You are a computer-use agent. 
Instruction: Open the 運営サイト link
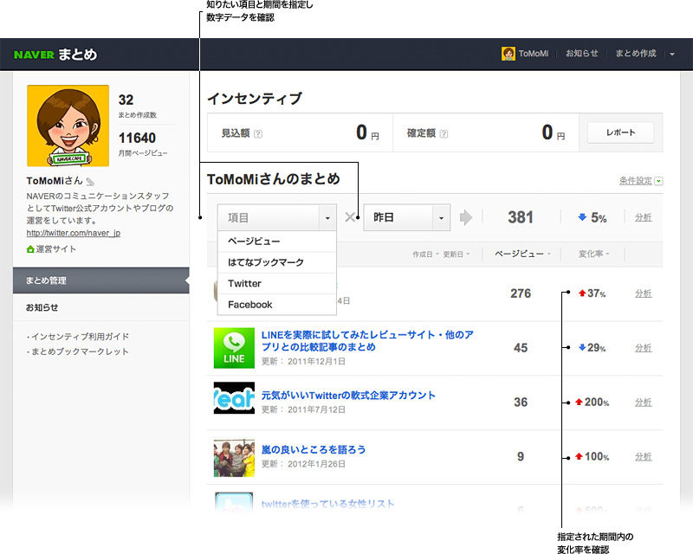click(x=55, y=249)
